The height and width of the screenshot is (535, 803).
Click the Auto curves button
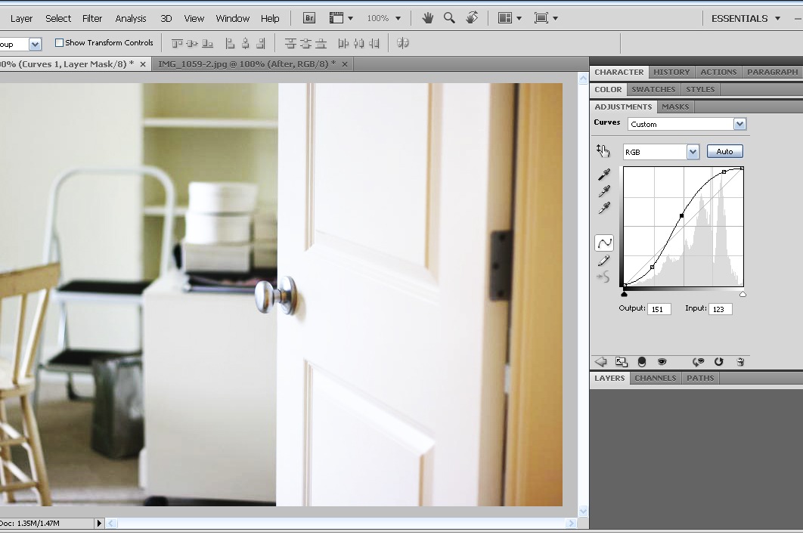pyautogui.click(x=724, y=152)
